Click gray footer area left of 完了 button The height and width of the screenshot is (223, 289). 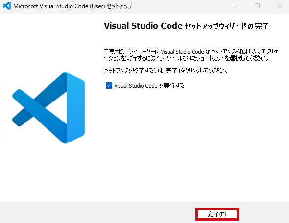97,213
